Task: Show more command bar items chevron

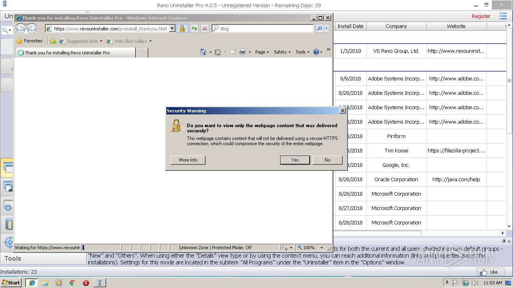Action: click(329, 50)
